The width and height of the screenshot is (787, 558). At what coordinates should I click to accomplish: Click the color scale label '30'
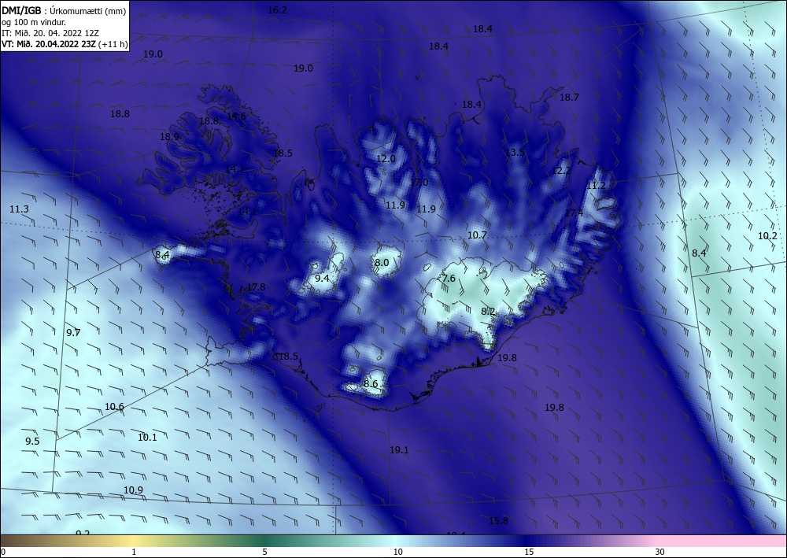(x=660, y=552)
